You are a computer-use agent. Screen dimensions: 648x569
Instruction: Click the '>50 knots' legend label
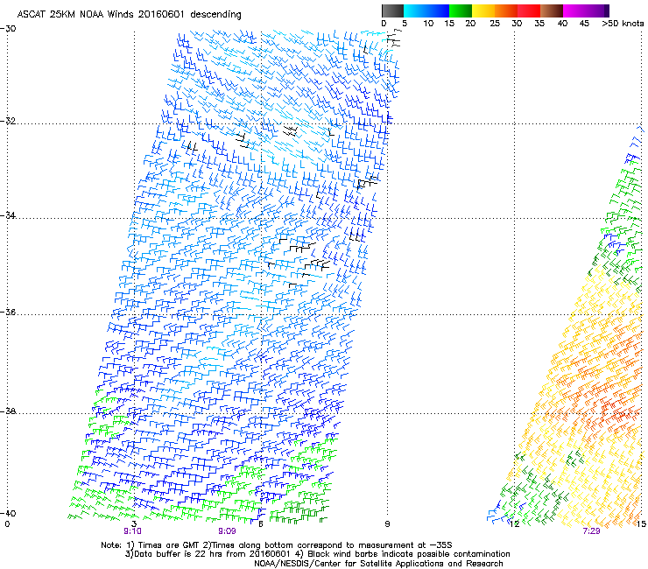click(x=623, y=23)
